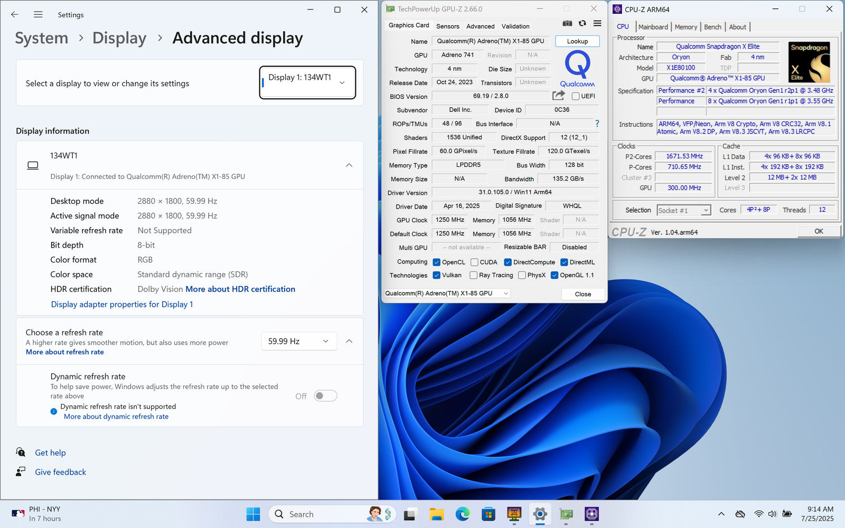This screenshot has height=528, width=845.
Task: Click the GPU-Z refresh icon
Action: [x=582, y=23]
